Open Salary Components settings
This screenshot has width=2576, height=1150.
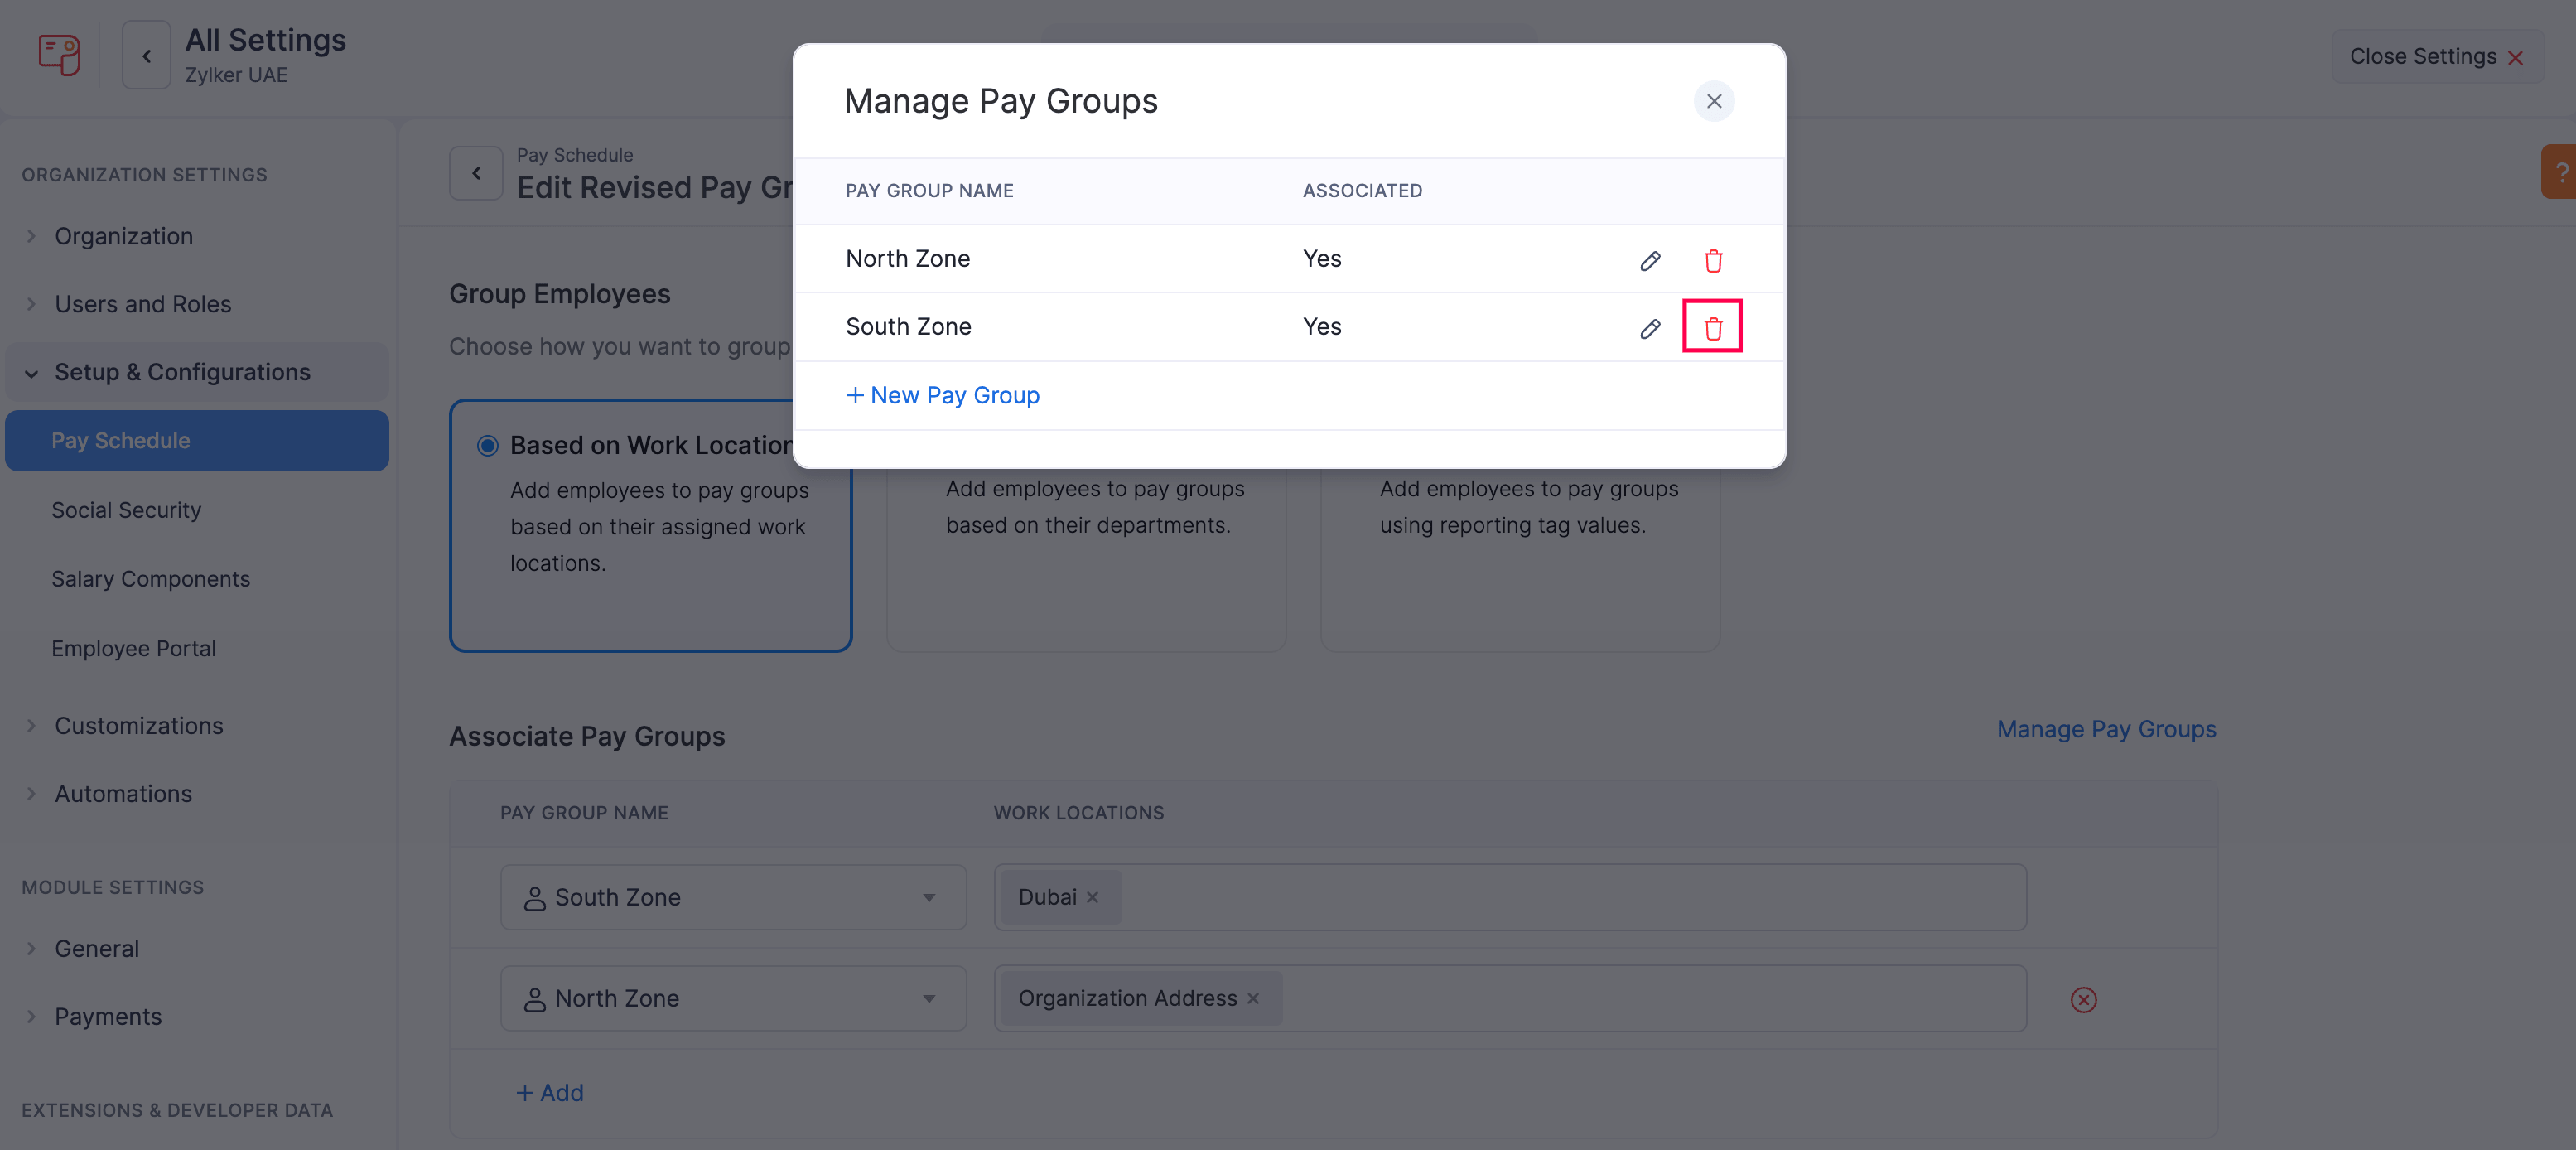point(151,579)
